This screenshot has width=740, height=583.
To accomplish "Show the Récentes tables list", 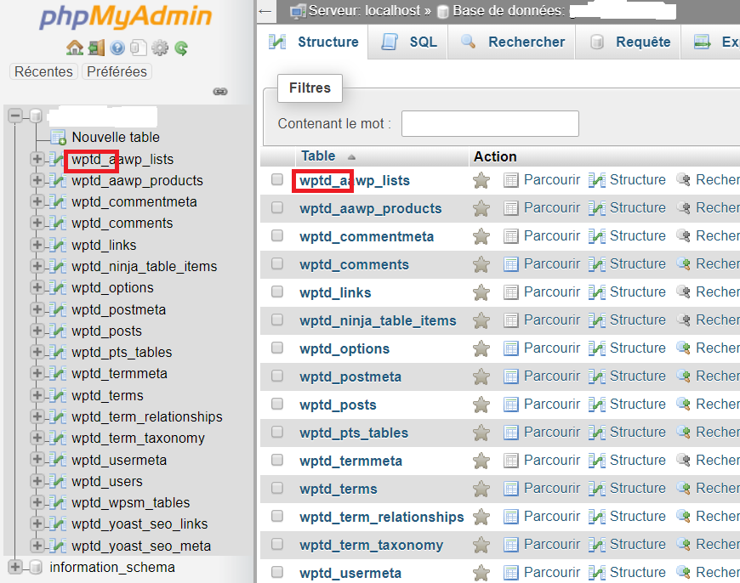I will [43, 71].
